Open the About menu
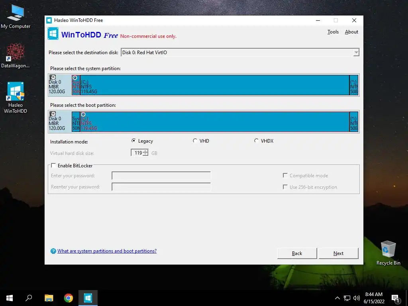This screenshot has width=408, height=306. click(x=351, y=32)
